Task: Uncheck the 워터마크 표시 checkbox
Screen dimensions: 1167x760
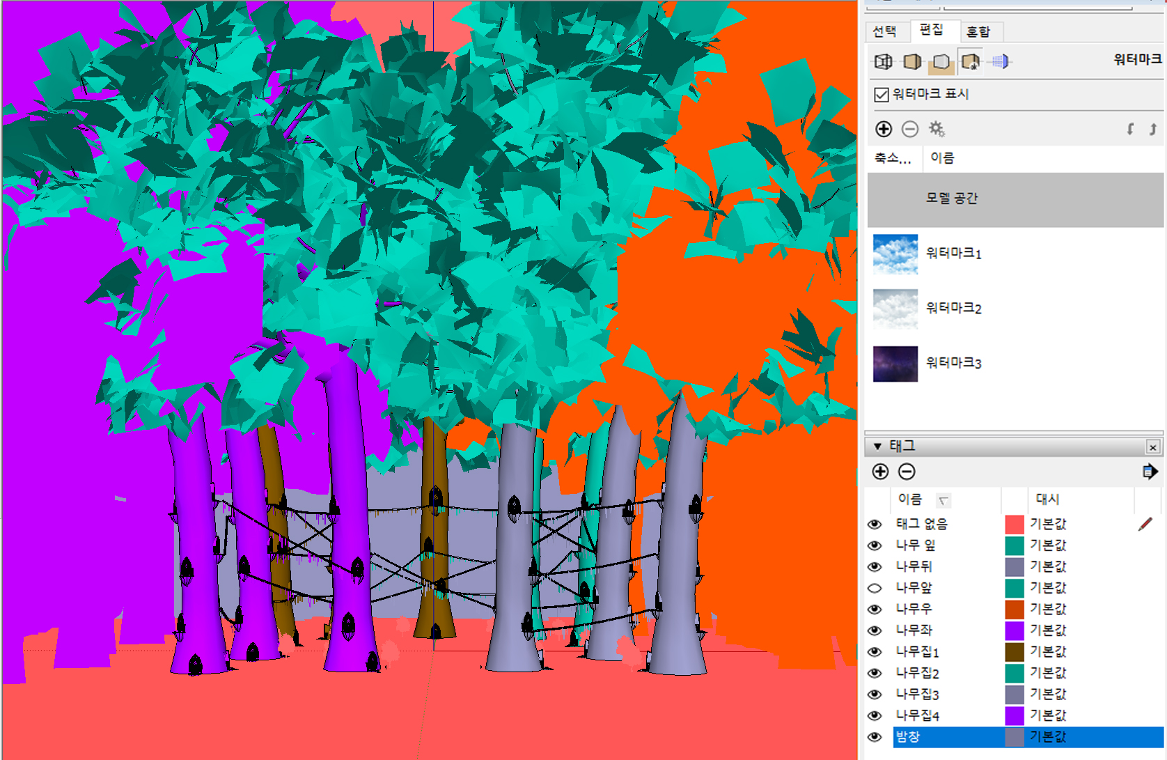Action: pos(882,95)
